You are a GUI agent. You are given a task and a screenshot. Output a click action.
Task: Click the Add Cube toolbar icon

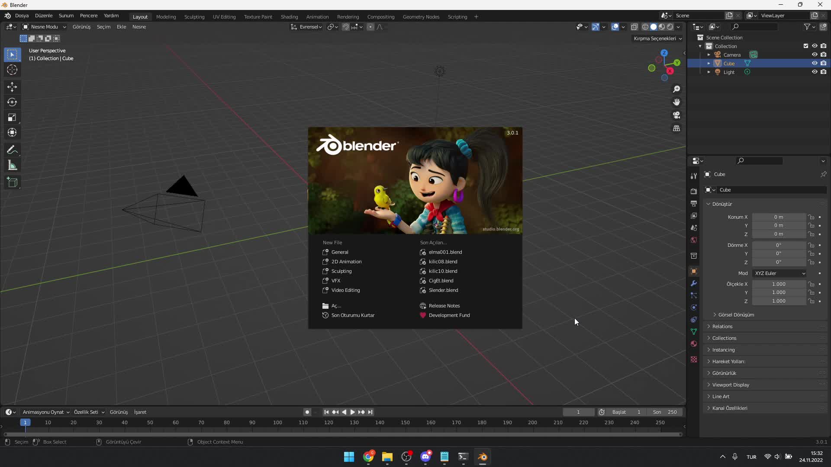pyautogui.click(x=13, y=182)
